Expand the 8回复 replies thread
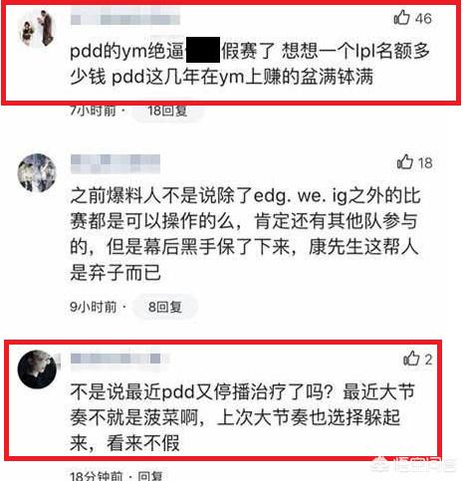The height and width of the screenshot is (481, 466). tap(165, 307)
